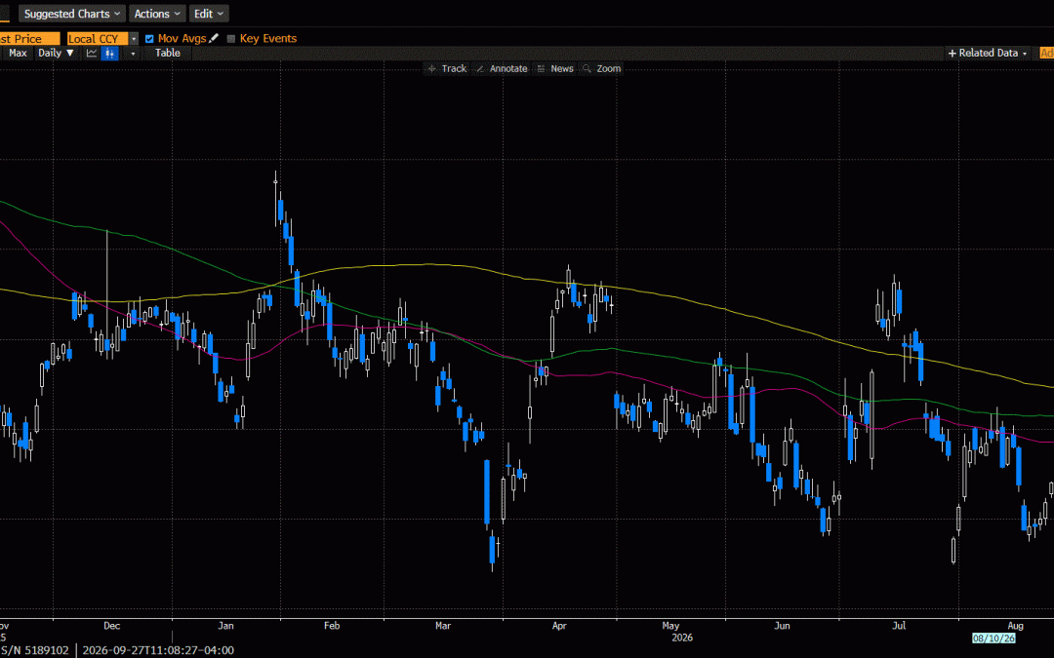The width and height of the screenshot is (1054, 658).
Task: Expand the Local CCY currency dropdown arrow
Action: [x=133, y=39]
